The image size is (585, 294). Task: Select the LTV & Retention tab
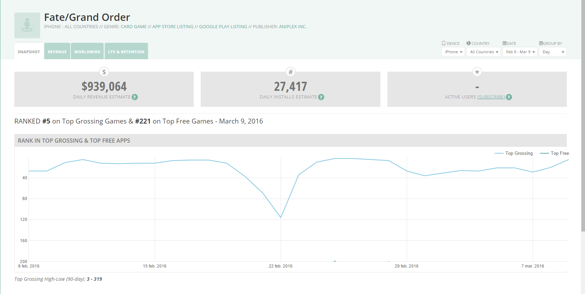[126, 51]
